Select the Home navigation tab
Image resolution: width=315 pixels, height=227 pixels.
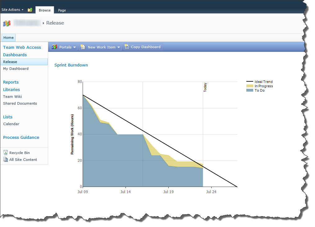click(x=8, y=38)
